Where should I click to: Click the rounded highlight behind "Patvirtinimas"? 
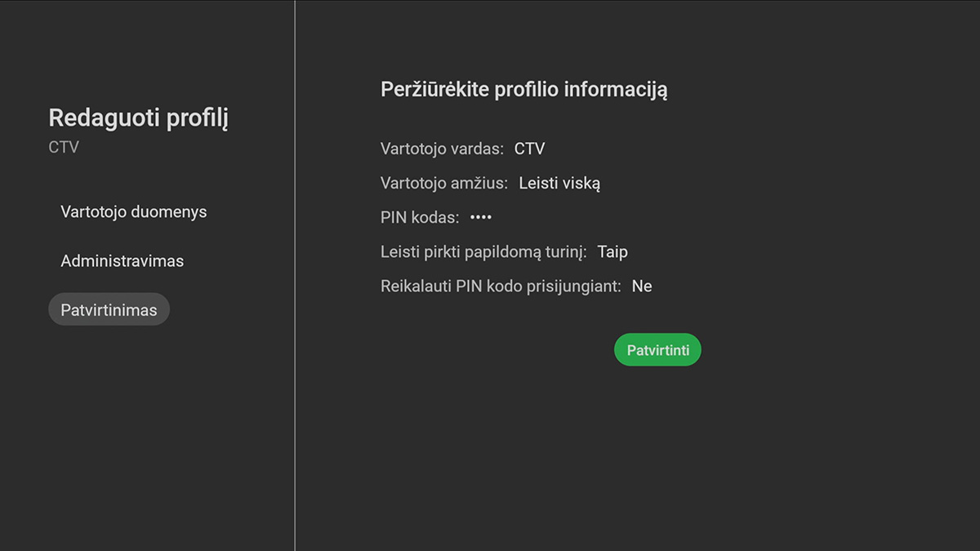tap(109, 309)
